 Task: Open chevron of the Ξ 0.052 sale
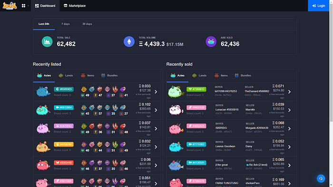[x=289, y=147]
